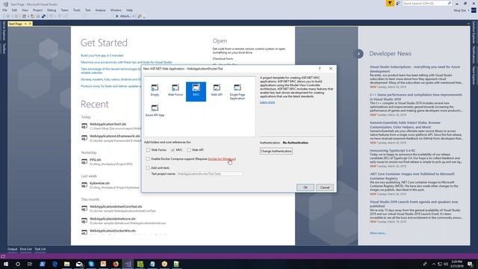Select the Web Forms template icon

176,88
